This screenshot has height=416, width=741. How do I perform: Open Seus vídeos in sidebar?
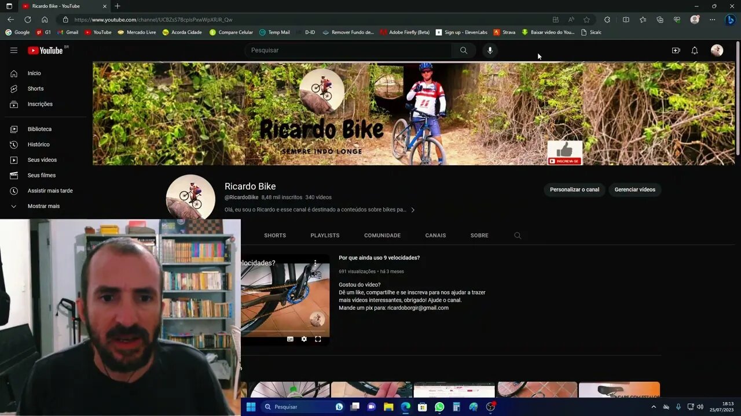point(43,160)
